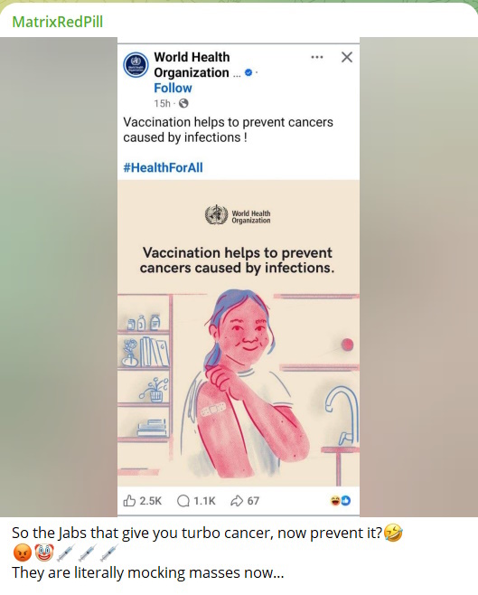478x595 pixels.
Task: Close the post with the X icon
Action: pos(347,57)
